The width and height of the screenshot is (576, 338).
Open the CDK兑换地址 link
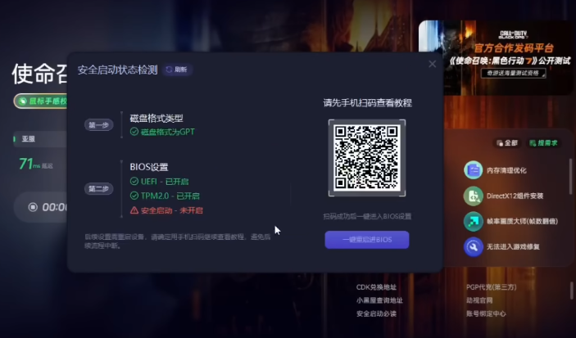tap(376, 287)
